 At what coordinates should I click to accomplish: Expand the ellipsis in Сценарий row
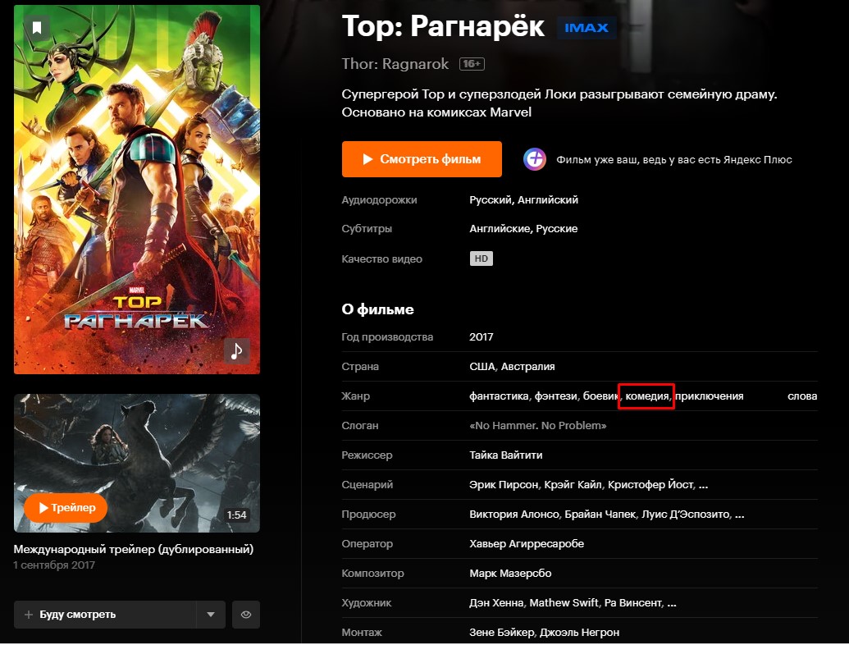coord(703,486)
